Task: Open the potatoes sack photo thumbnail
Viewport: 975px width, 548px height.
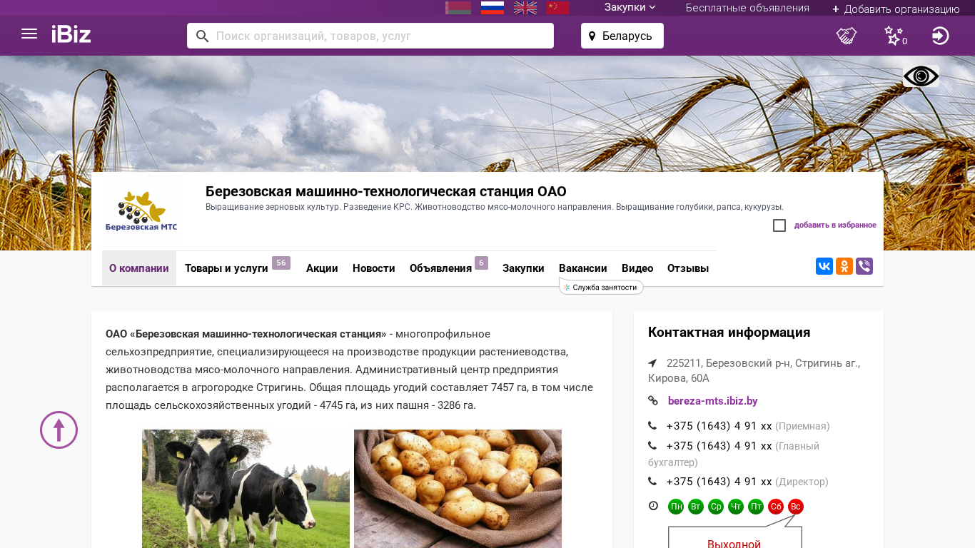Action: [x=458, y=489]
